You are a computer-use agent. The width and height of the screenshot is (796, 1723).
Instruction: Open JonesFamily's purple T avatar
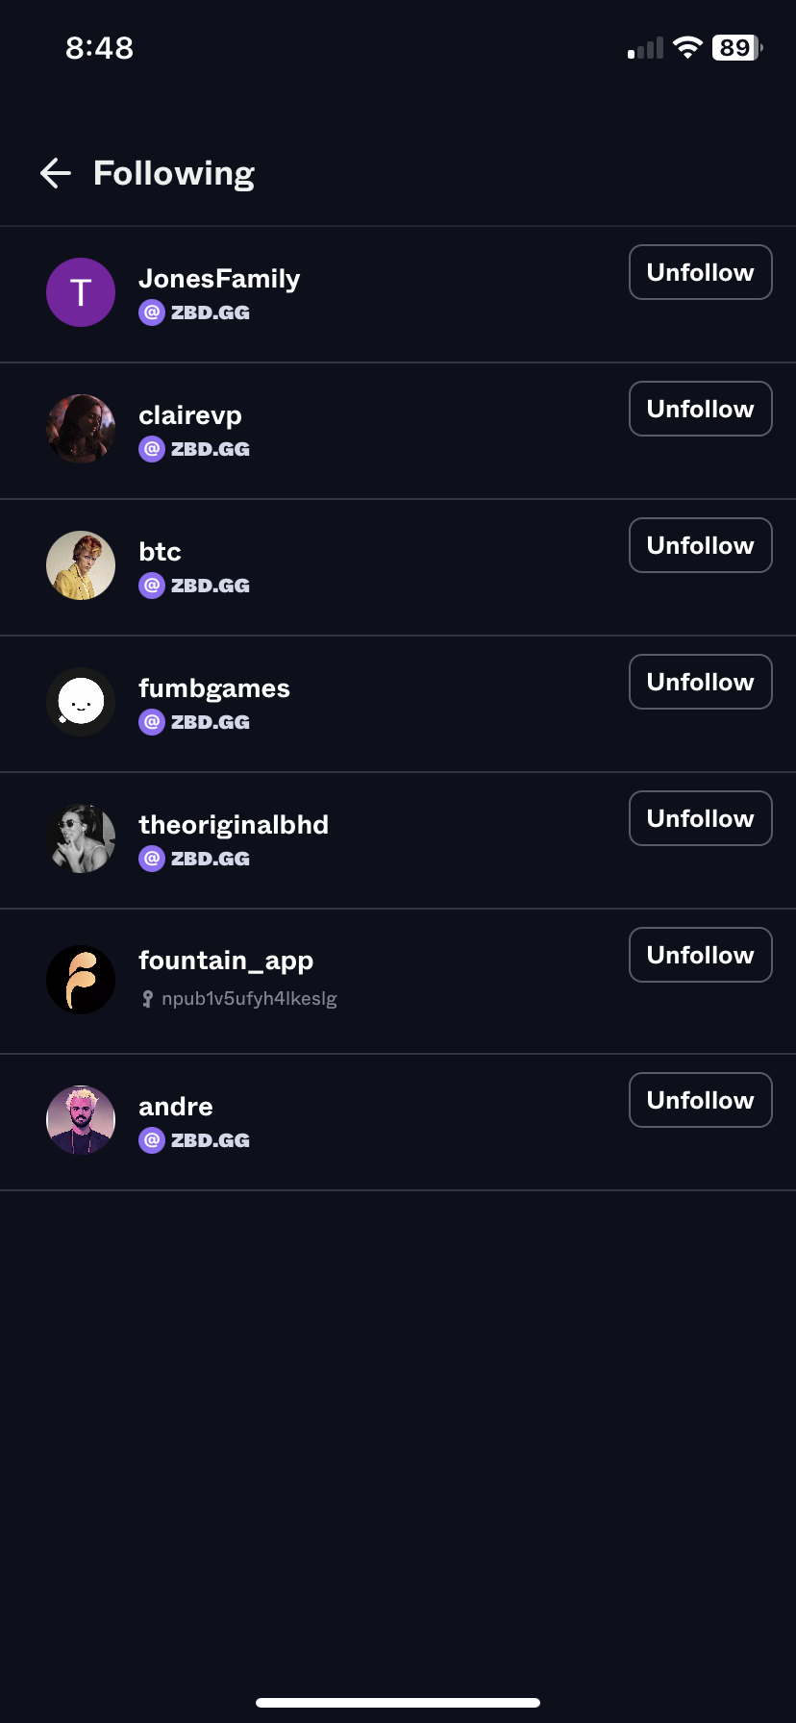point(81,292)
